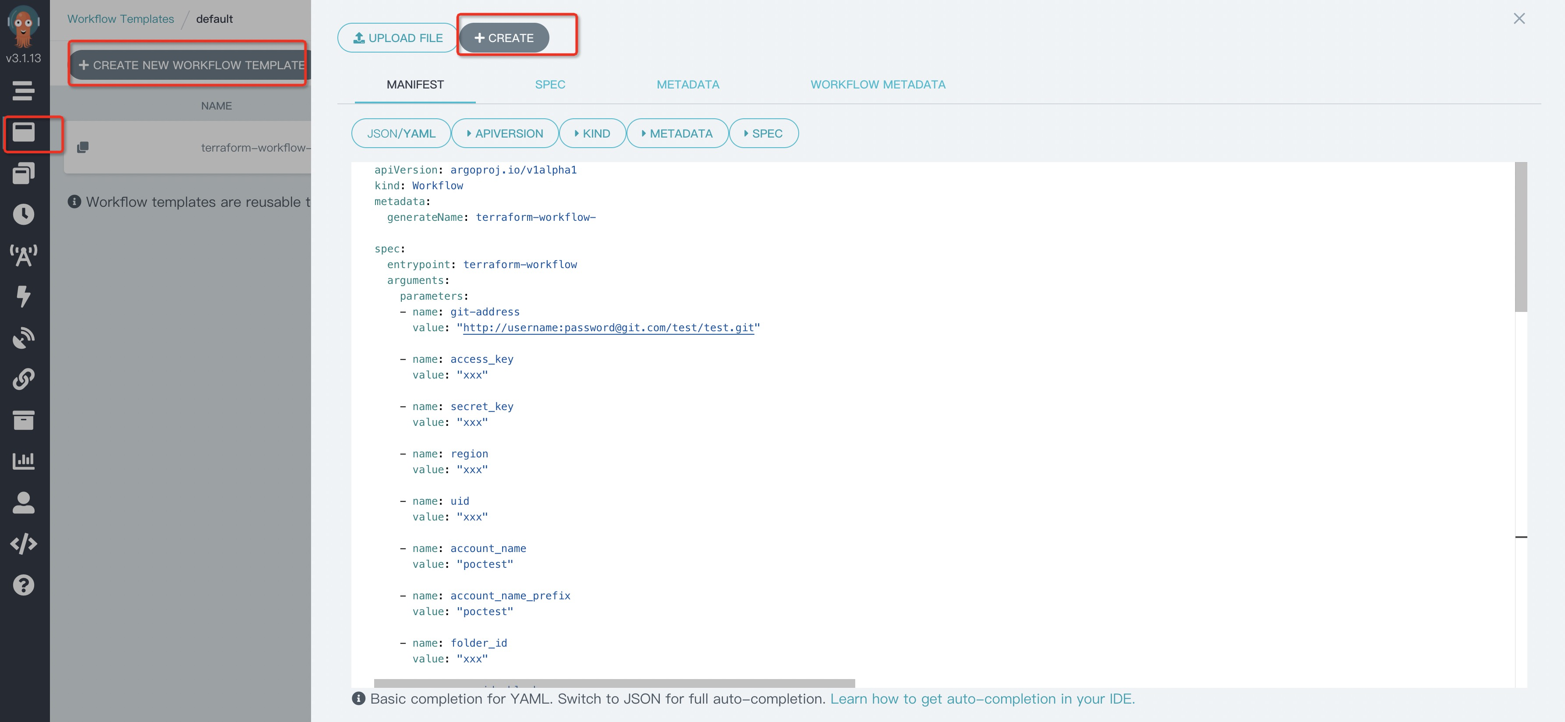Open Cron Workflows clock icon

click(x=24, y=214)
